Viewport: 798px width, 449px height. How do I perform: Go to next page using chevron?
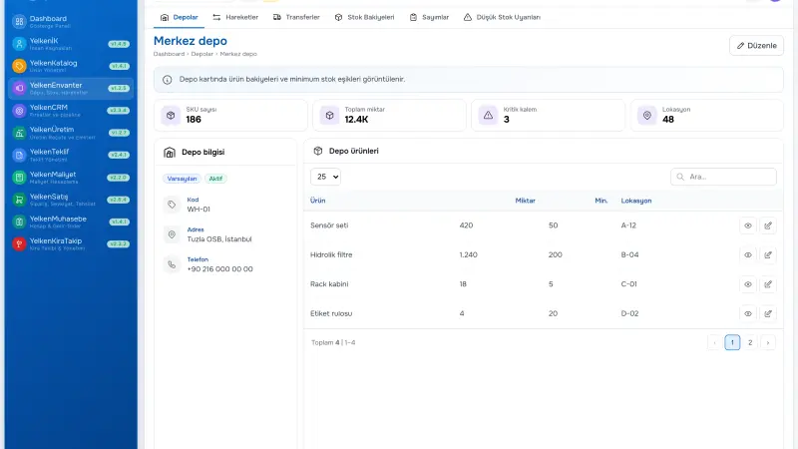[768, 342]
